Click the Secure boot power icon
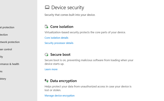The image size is (164, 101). 46,55
